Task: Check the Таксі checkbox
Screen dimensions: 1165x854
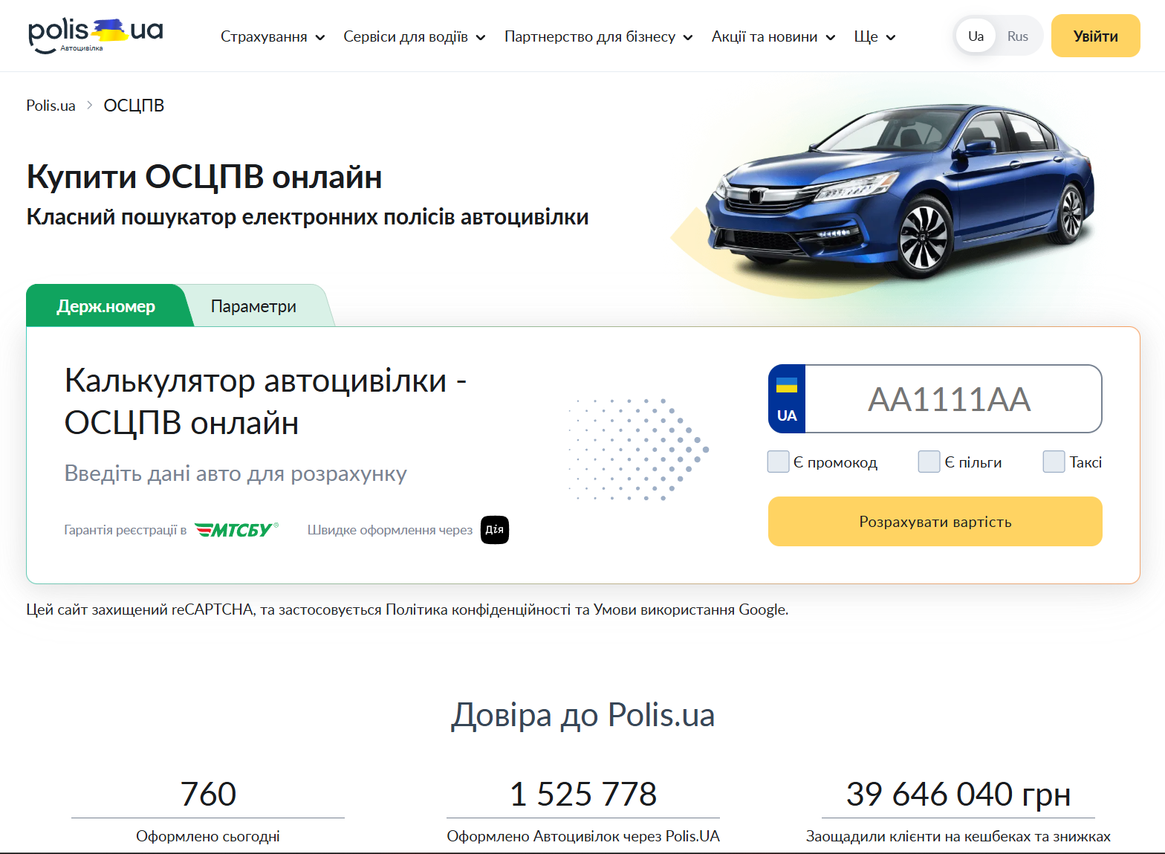Action: [1054, 462]
